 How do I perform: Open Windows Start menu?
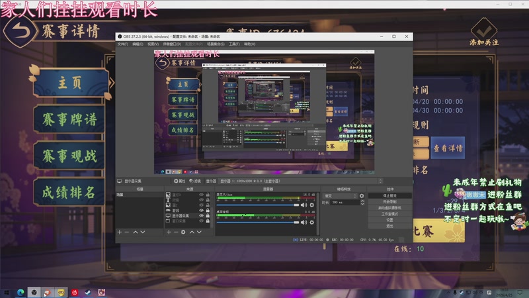click(7, 292)
